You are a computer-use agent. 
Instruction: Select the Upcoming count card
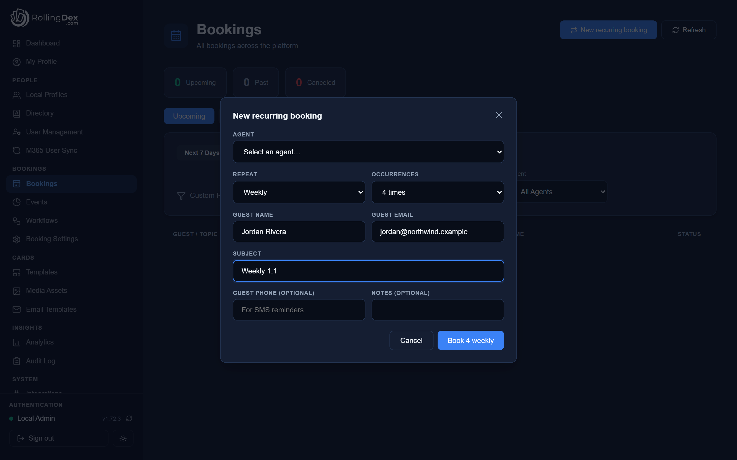[x=195, y=83]
